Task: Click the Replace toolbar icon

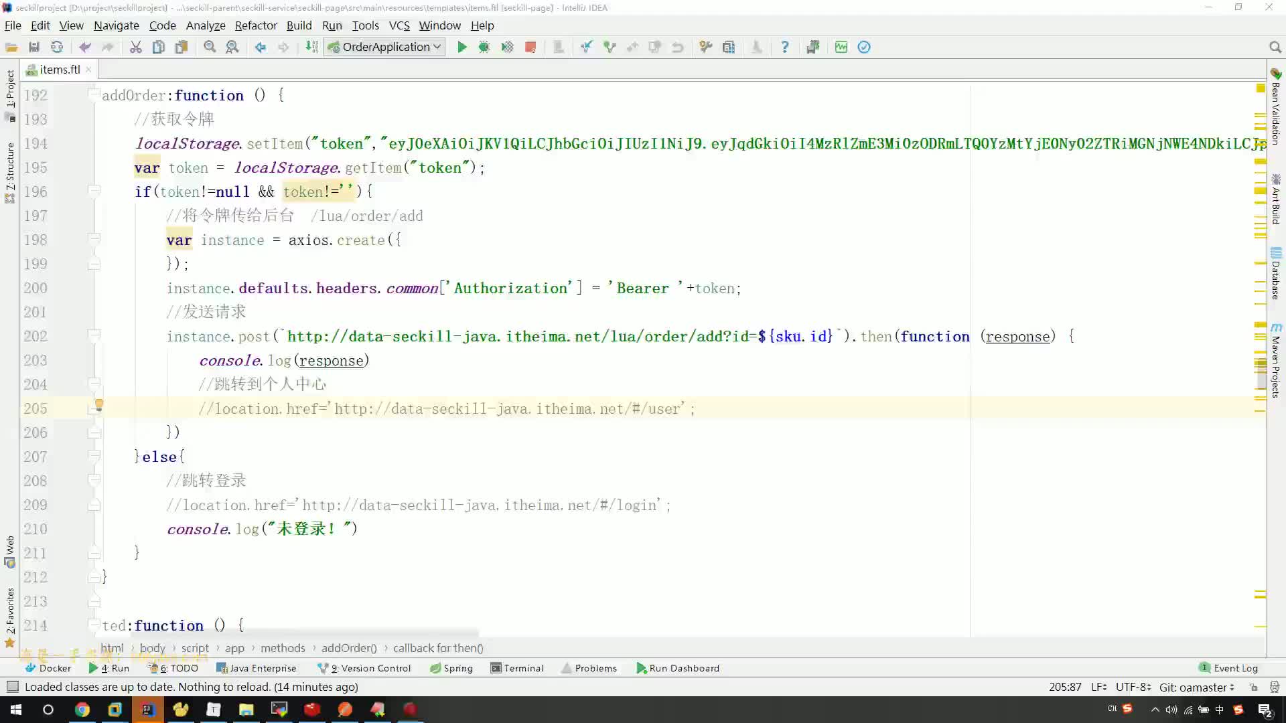Action: click(232, 47)
